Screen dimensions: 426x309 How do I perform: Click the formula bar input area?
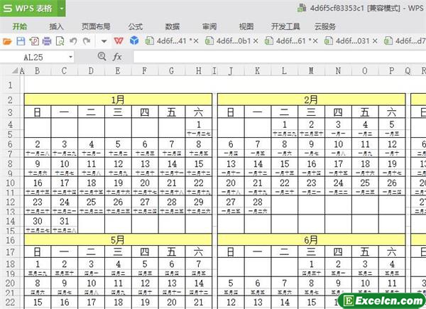(x=279, y=57)
